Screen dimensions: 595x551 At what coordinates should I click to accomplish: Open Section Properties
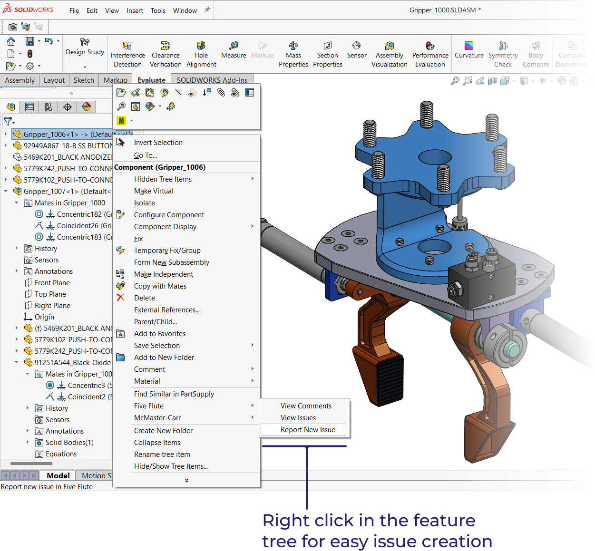point(328,54)
